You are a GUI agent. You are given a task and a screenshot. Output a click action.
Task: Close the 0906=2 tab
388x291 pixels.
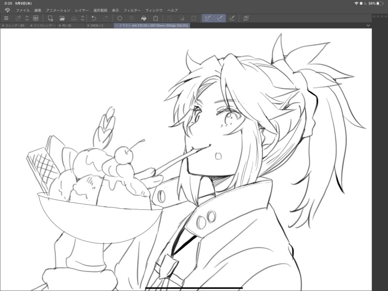88,26
